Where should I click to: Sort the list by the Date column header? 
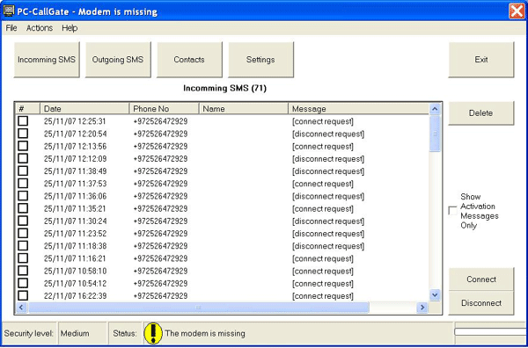click(84, 109)
